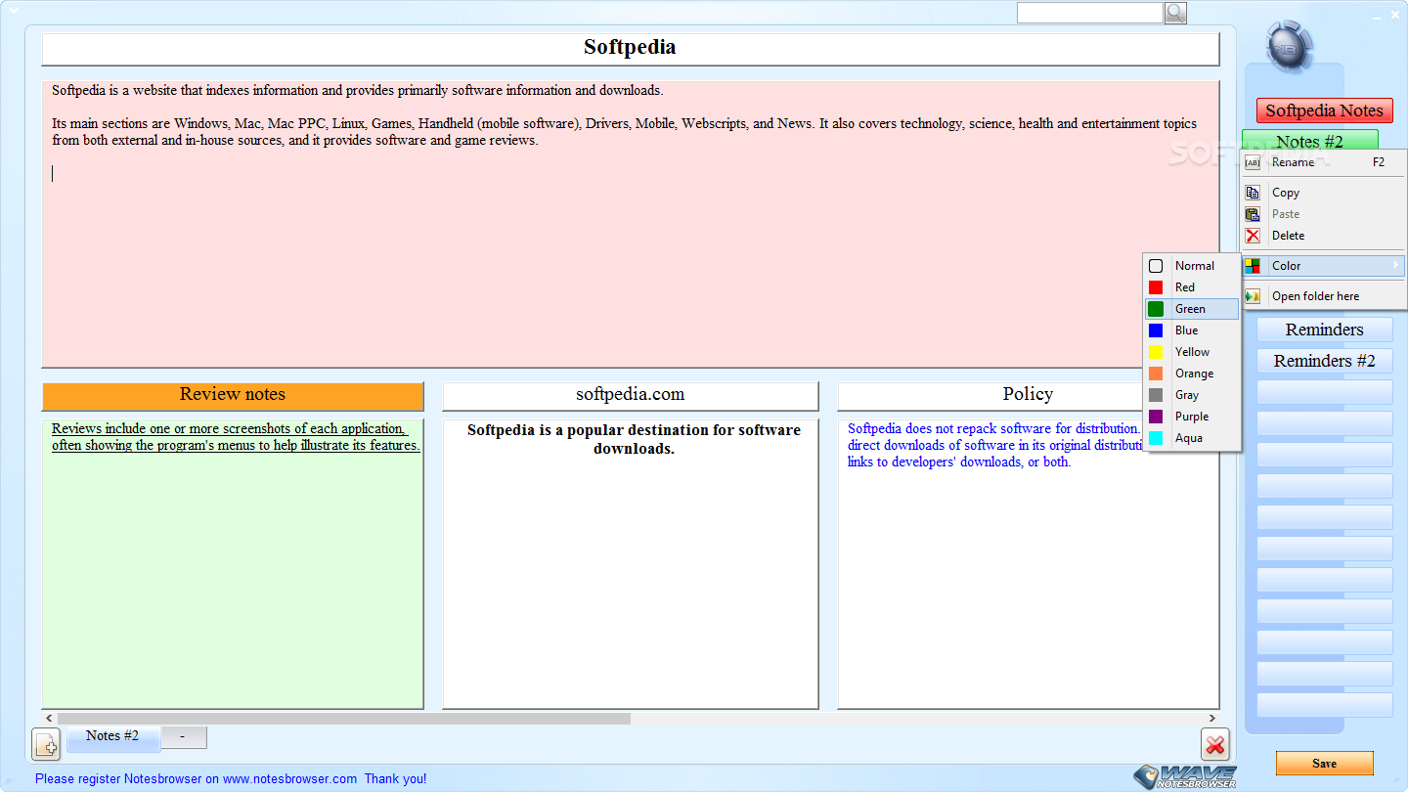This screenshot has height=792, width=1408.
Task: Select Purple color option
Action: coord(1192,417)
